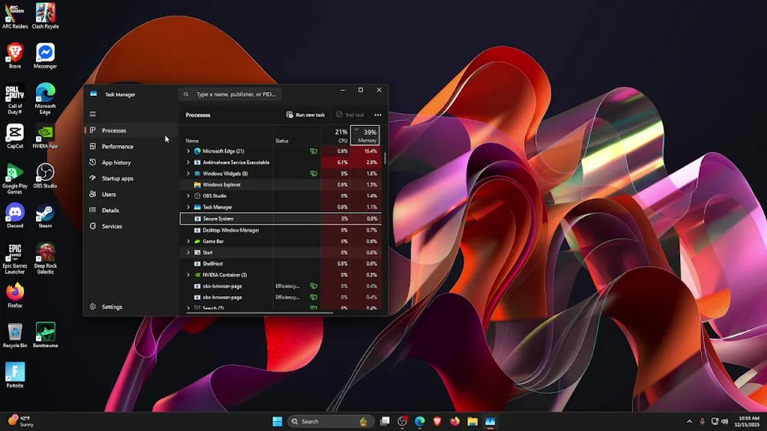Sort by the Name column header
Viewport: 767px width, 431px height.
pos(228,135)
